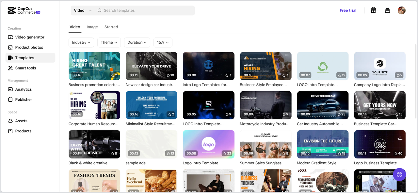Click the 'Black & white creative...' title
Viewport: 418px width, 193px height.
pyautogui.click(x=90, y=163)
